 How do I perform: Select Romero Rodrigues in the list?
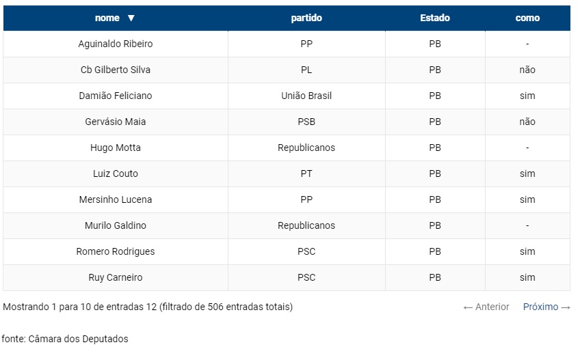[116, 251]
